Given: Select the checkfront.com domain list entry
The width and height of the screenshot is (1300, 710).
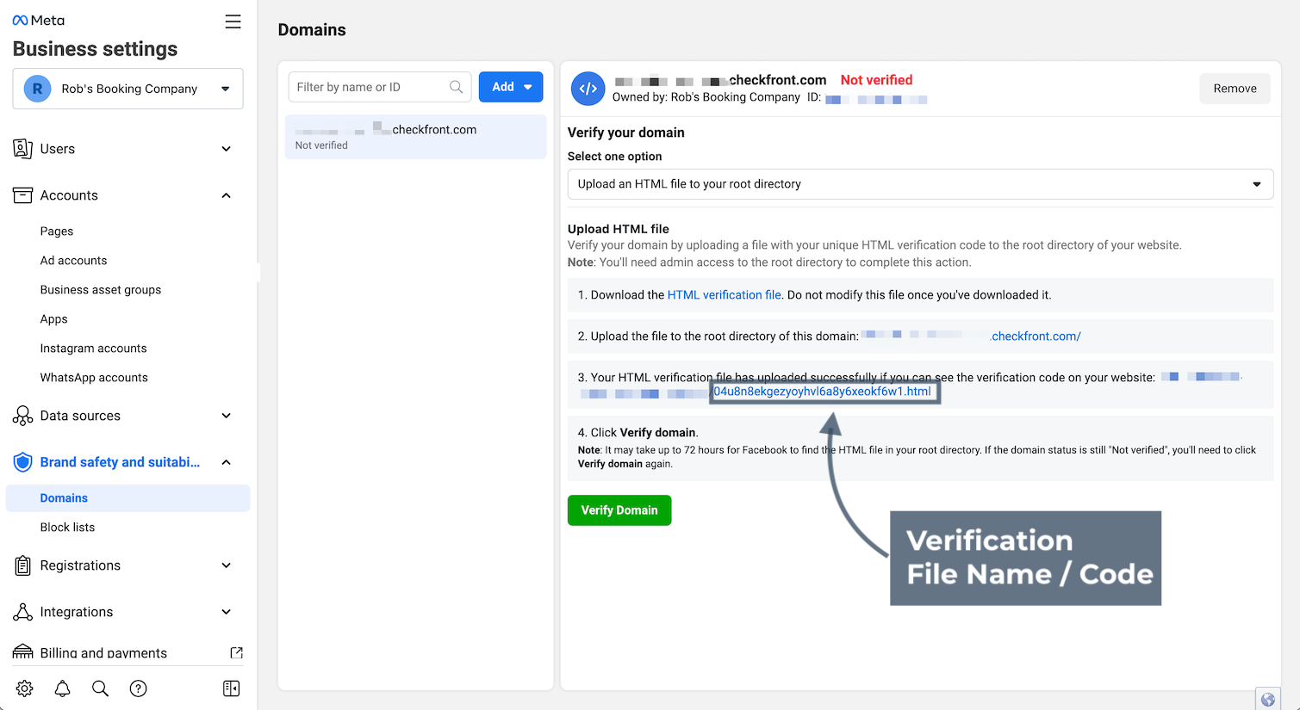Looking at the screenshot, I should [x=415, y=137].
